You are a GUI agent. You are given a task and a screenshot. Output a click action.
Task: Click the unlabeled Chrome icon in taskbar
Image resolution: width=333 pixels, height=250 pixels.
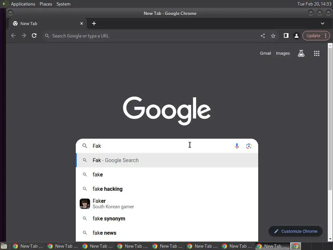(296, 246)
